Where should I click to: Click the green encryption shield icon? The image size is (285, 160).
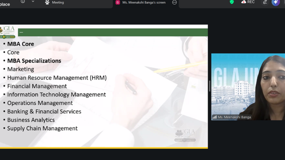(x=232, y=2)
